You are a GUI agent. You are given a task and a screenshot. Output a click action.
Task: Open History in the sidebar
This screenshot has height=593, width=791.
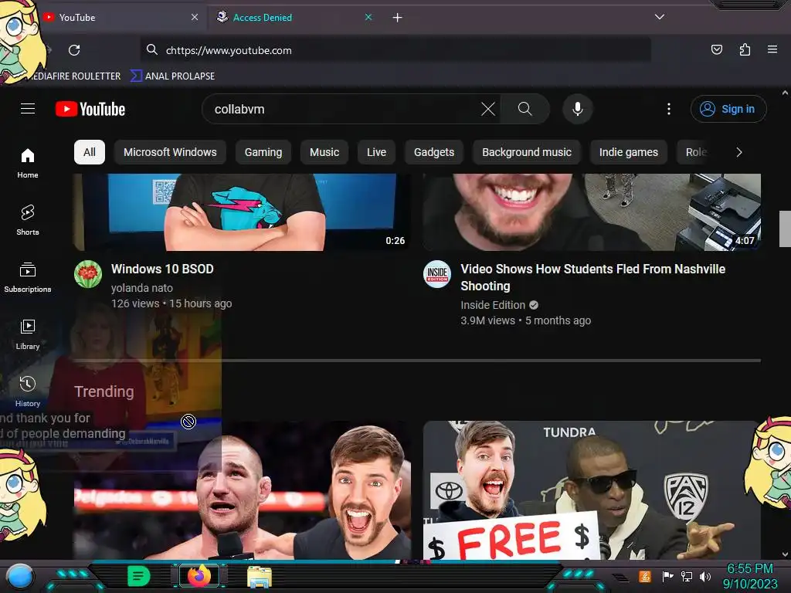click(x=28, y=391)
